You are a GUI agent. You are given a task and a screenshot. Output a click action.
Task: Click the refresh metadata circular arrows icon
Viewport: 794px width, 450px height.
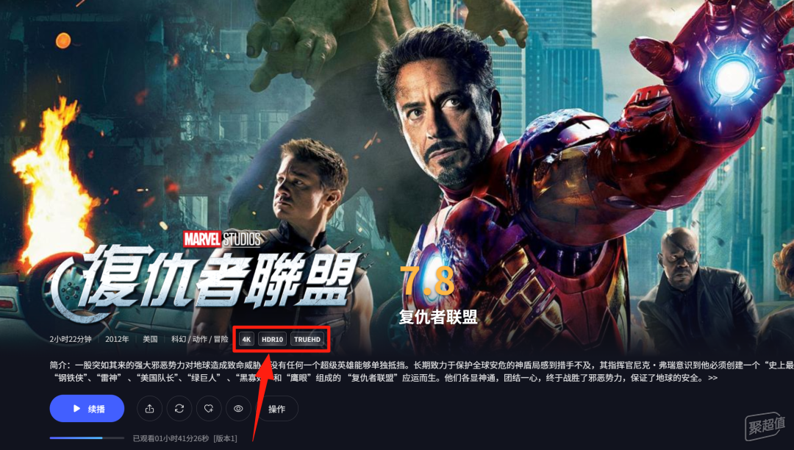point(179,409)
